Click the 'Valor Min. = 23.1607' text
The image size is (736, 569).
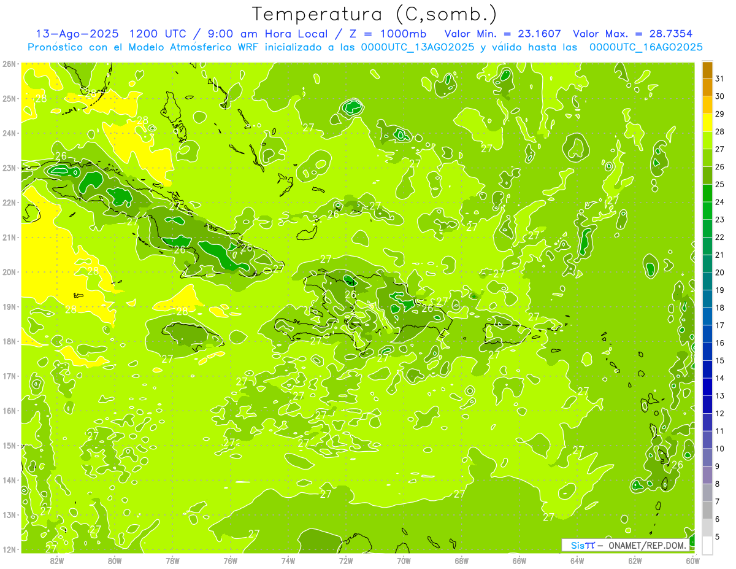click(502, 34)
